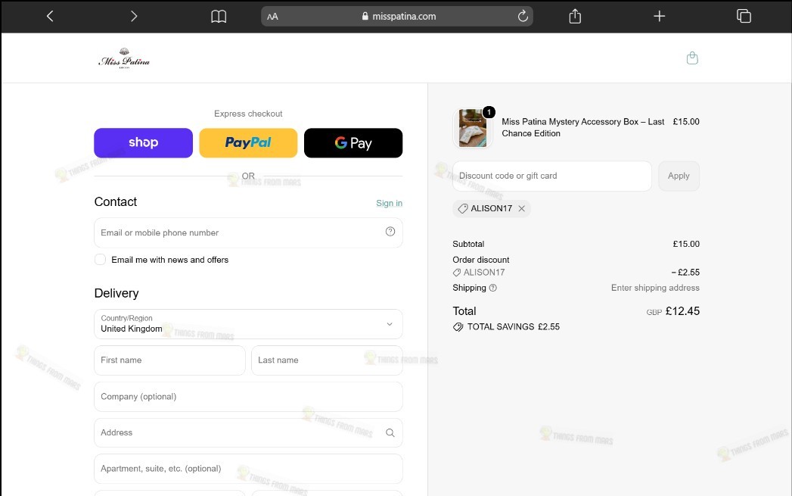
Task: Focus the Address field
Action: click(248, 433)
